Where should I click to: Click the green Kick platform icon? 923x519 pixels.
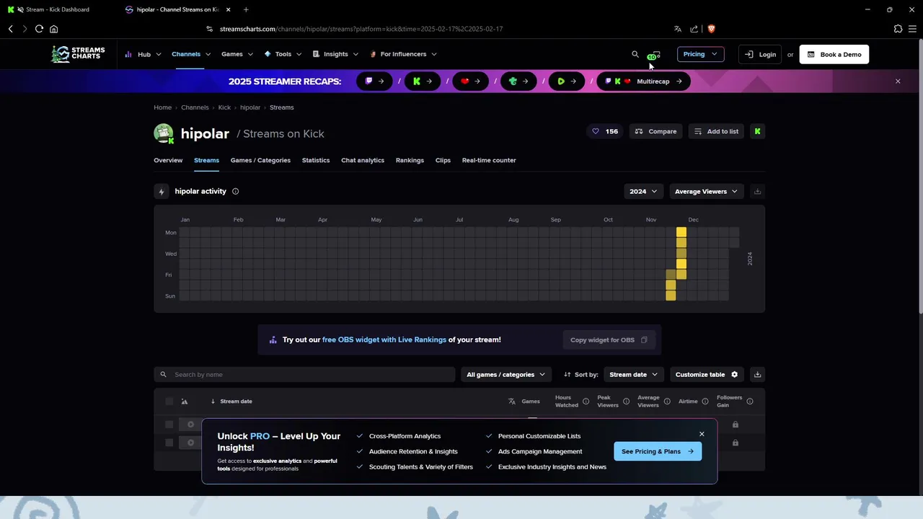(757, 131)
